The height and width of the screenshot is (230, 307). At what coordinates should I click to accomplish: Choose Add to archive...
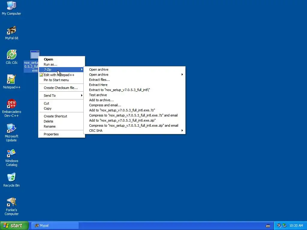(134, 100)
